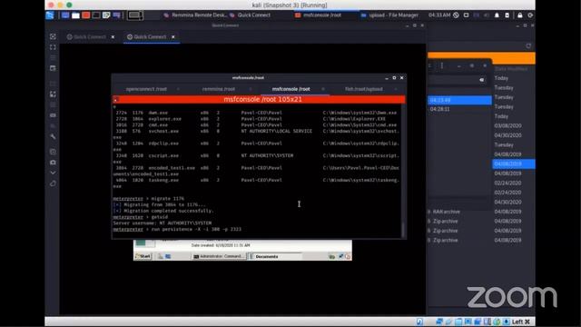Select the msfconsole /root terminal tab
Image resolution: width=581 pixels, height=327 pixels.
click(290, 89)
